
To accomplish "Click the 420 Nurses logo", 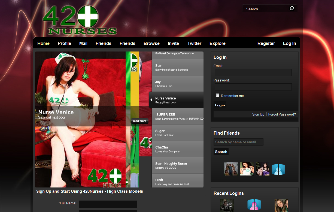I will point(80,20).
